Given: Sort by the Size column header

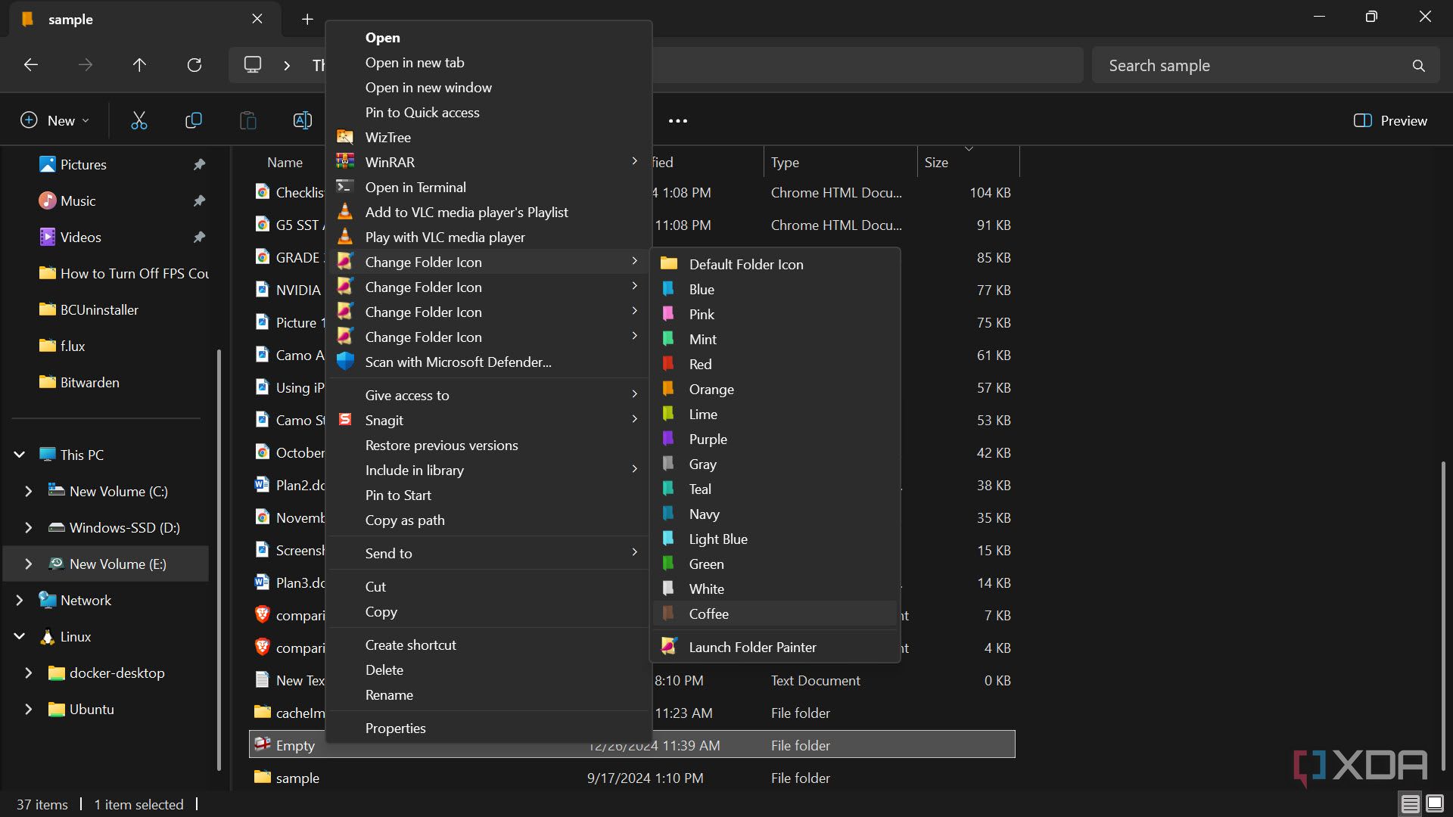Looking at the screenshot, I should (968, 162).
